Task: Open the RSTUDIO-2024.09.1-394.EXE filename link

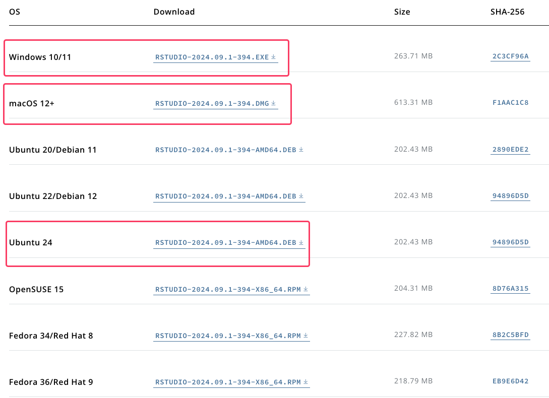Action: [212, 57]
